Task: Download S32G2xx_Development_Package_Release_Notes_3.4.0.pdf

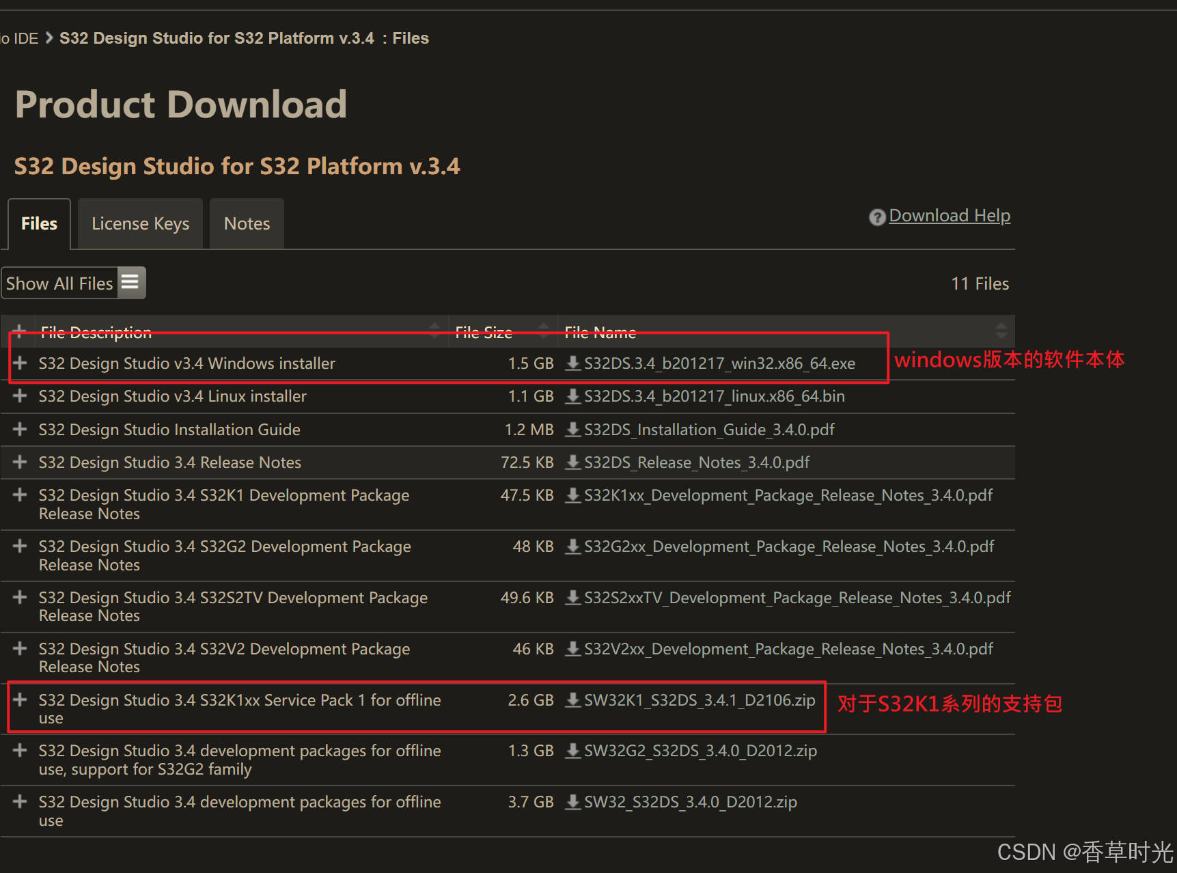Action: tap(789, 546)
